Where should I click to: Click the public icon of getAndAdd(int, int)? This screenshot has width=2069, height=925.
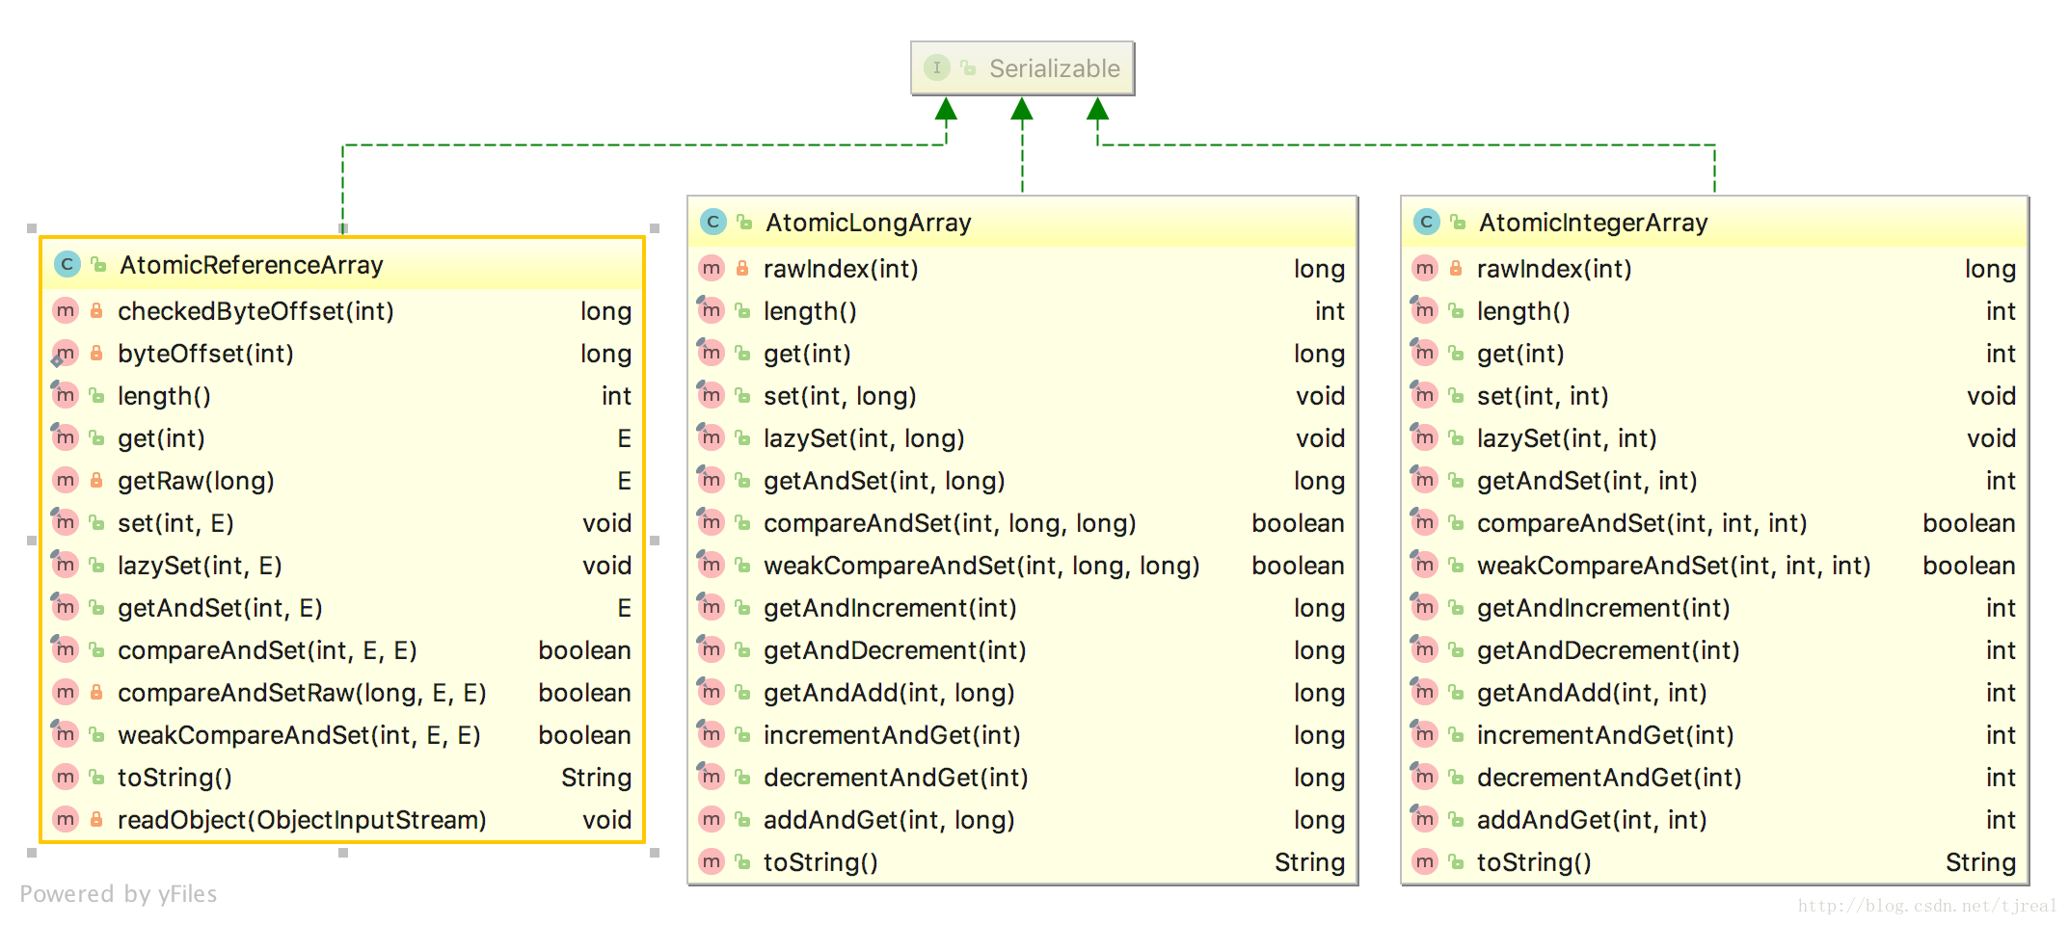pos(1456,693)
